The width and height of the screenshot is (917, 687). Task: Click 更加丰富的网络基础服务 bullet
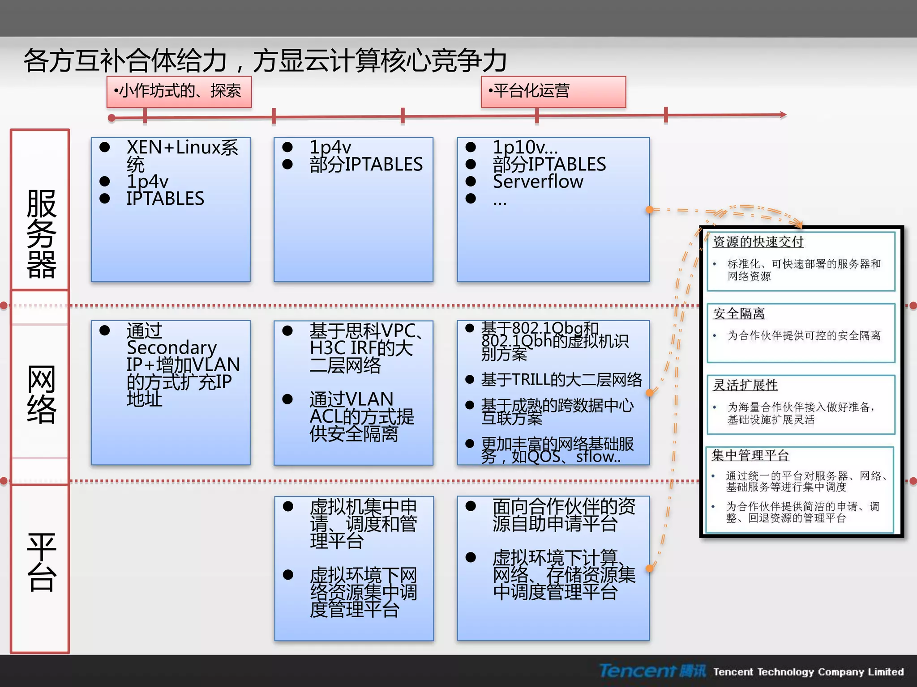click(x=557, y=450)
